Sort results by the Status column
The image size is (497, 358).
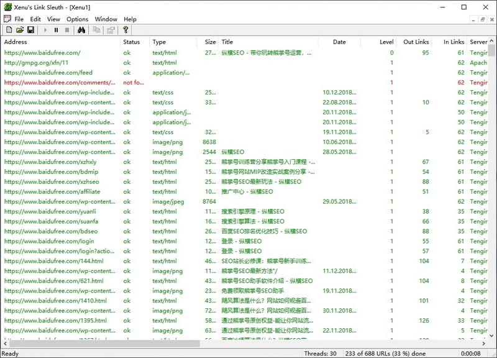point(130,42)
